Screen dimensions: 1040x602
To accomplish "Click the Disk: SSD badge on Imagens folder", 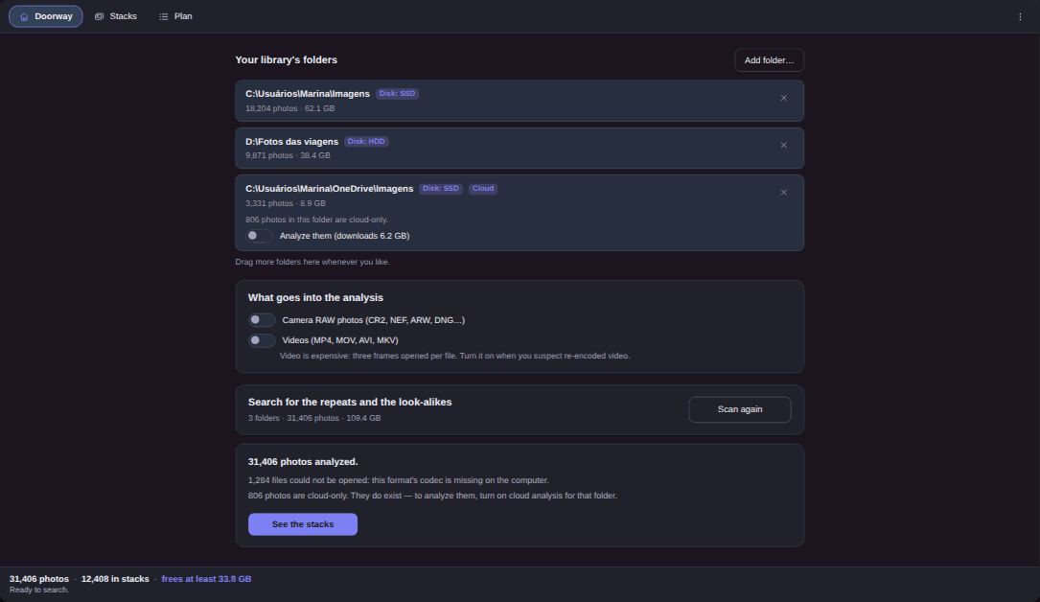I will tap(397, 94).
